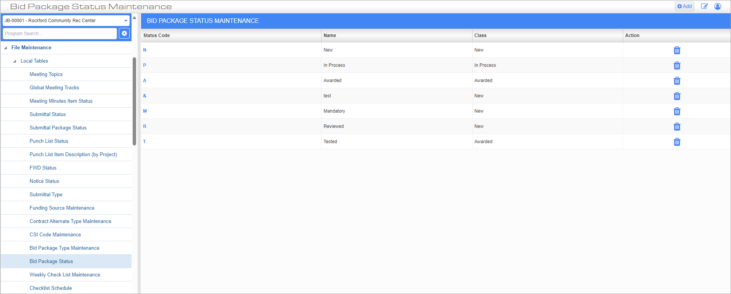Collapse the Local Tables tree node
The width and height of the screenshot is (731, 294).
pos(15,61)
